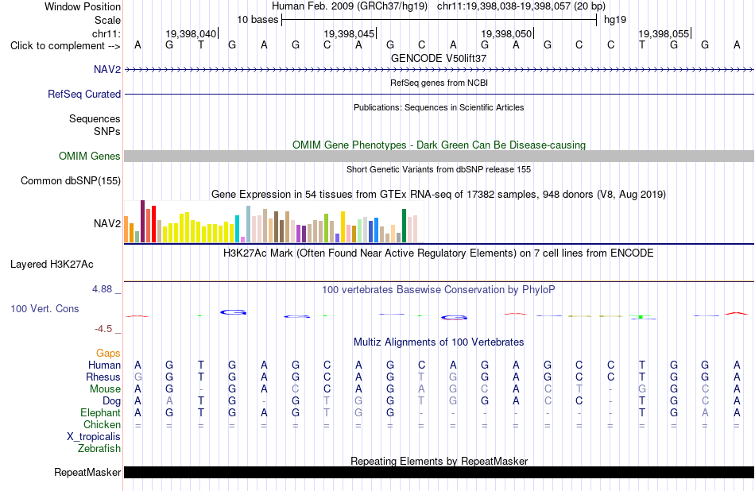The height and width of the screenshot is (491, 755).
Task: Click the 'Human Feb. 2009 (GRCh37/hg19)' assembly text
Action: [350, 6]
